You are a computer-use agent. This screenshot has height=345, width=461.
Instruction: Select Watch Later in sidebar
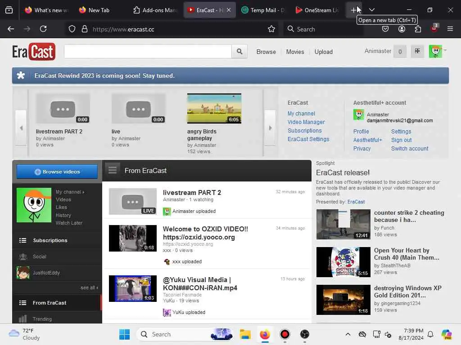point(69,223)
